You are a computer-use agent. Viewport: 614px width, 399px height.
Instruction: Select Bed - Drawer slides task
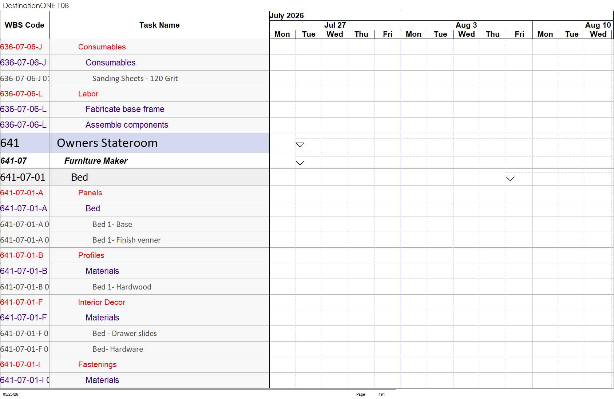135,333
